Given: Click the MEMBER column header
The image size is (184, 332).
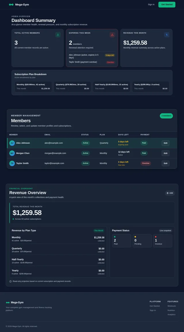Looking at the screenshot, I should pyautogui.click(x=14, y=135).
